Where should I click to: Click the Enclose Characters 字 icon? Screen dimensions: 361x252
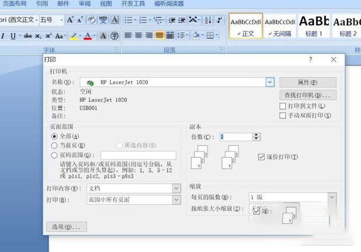click(x=115, y=36)
